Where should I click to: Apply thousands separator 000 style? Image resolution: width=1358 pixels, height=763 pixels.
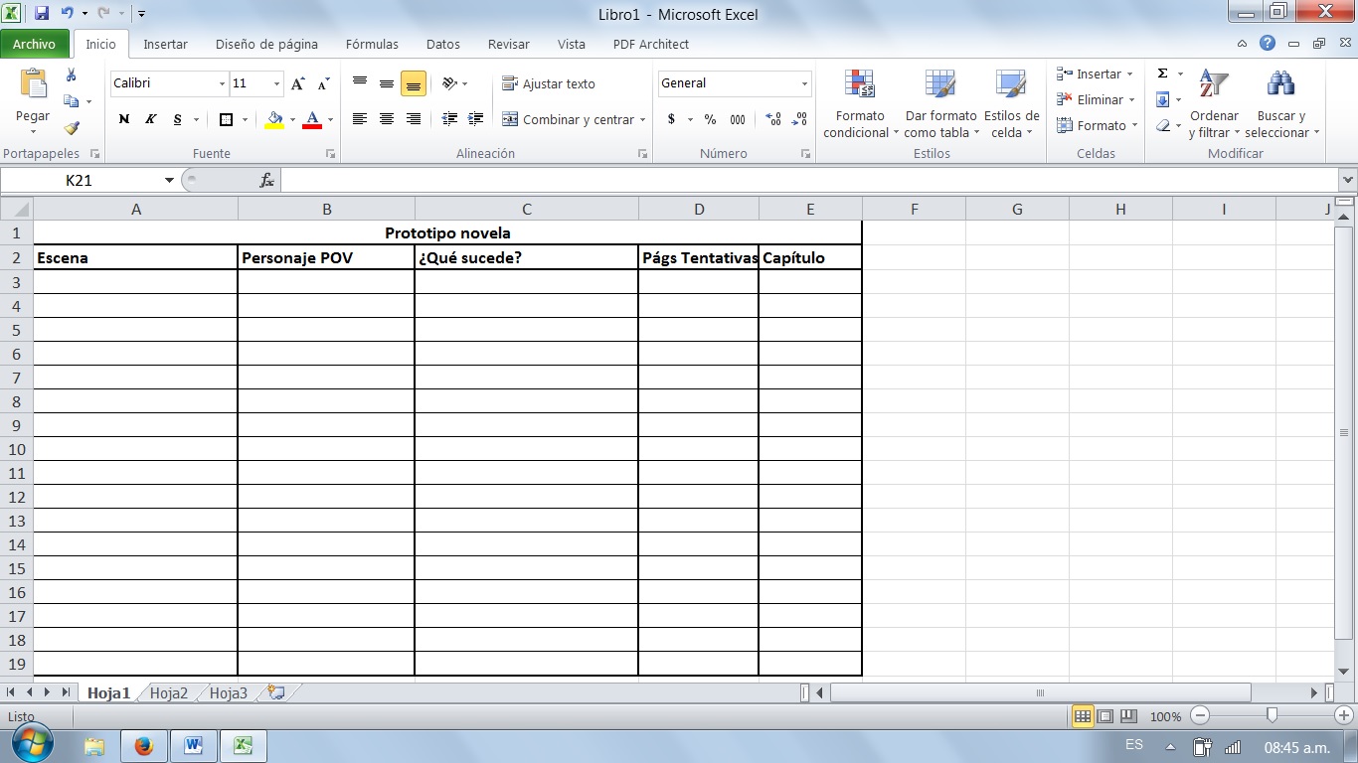coord(738,119)
